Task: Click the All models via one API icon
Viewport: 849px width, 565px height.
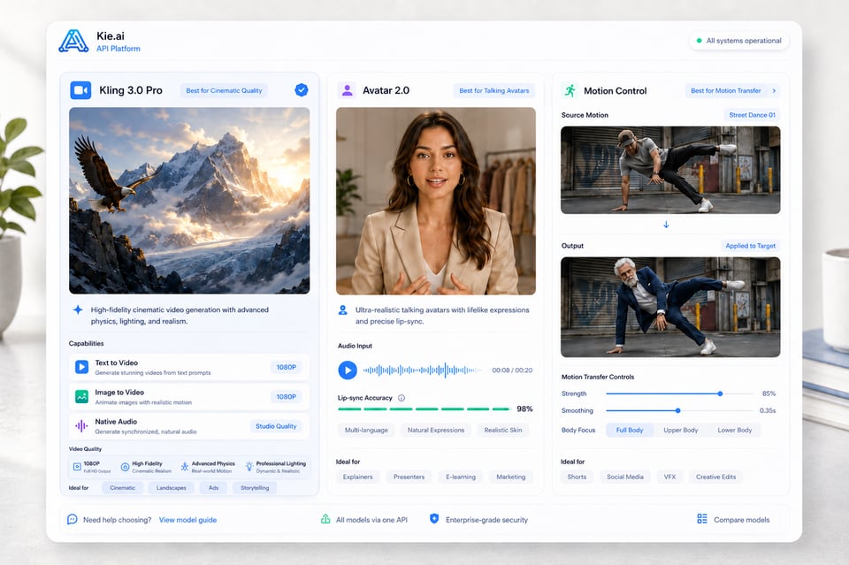Action: [325, 519]
